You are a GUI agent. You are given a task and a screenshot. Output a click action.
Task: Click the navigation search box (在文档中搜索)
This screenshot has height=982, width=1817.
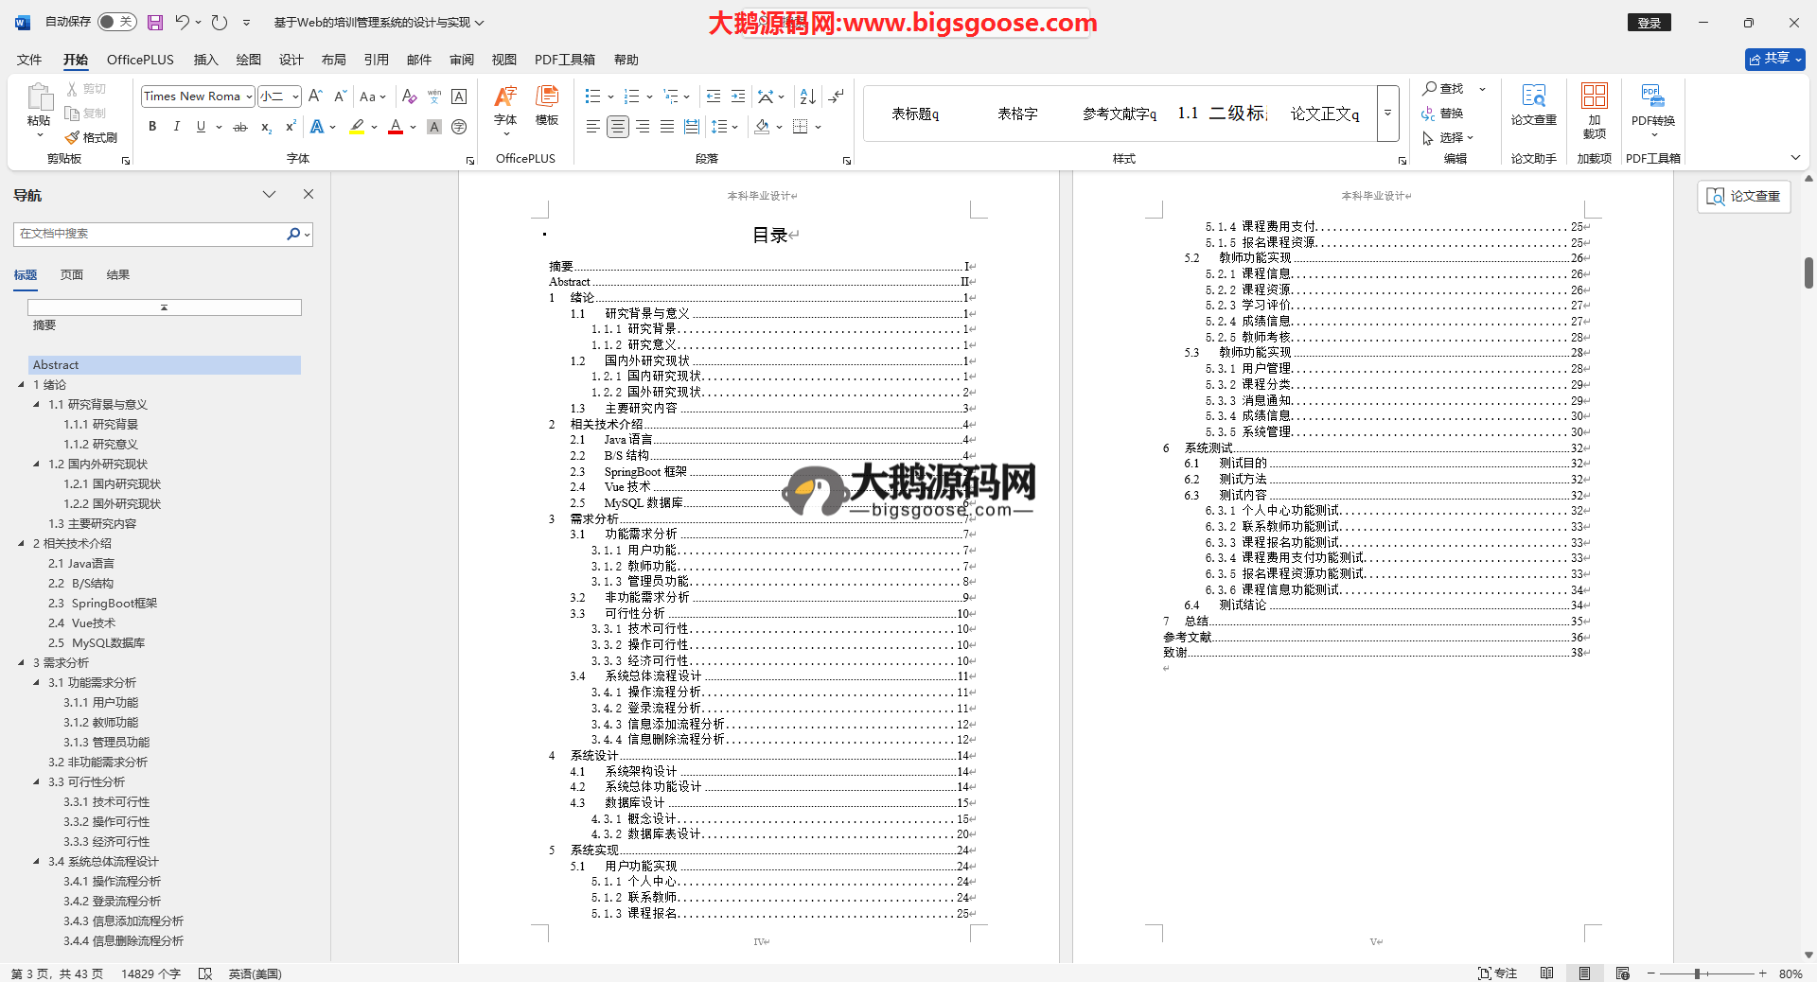click(151, 234)
